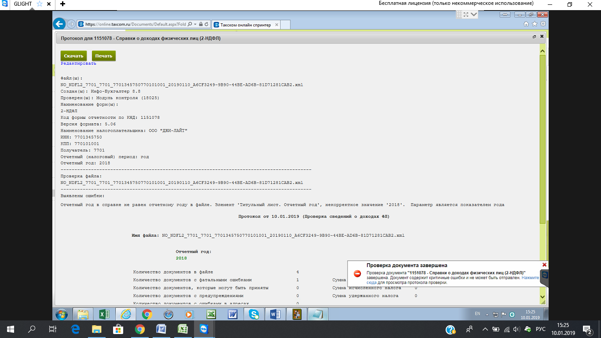Close the protocol dialog panel
Image resolution: width=601 pixels, height=338 pixels.
pos(542,37)
